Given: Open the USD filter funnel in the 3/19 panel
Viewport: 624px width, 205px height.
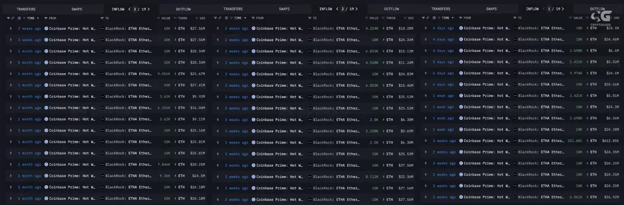Looking at the screenshot, I should point(197,18).
